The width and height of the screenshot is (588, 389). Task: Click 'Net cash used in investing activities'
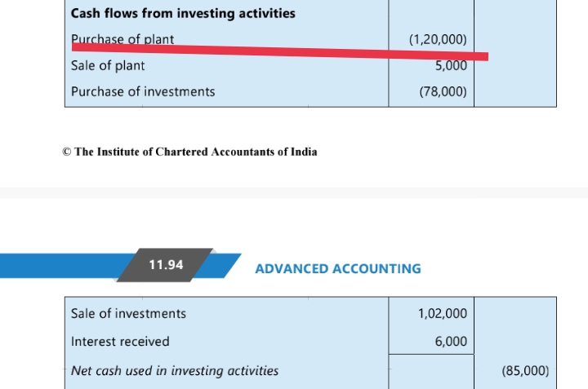click(x=175, y=370)
